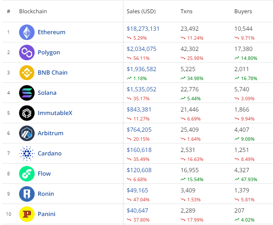Sort by the Txns column header
273x225 pixels.
click(x=186, y=11)
